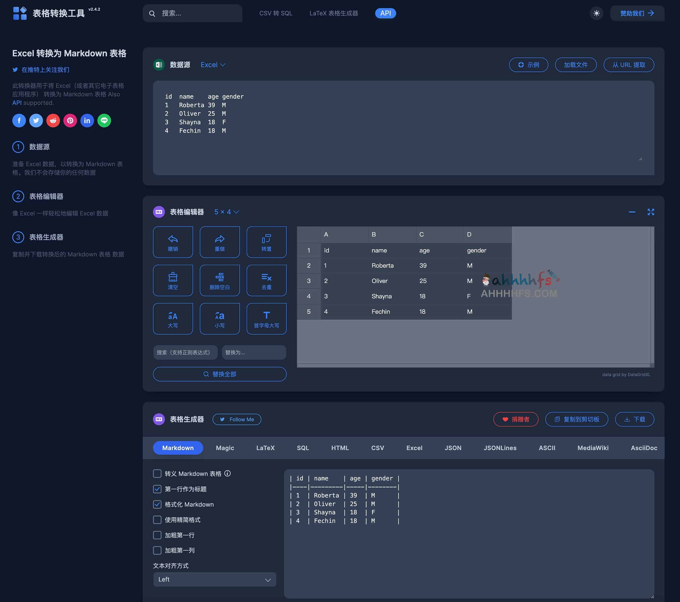Open the 5 × 4 table size dropdown
The height and width of the screenshot is (602, 680).
[226, 212]
